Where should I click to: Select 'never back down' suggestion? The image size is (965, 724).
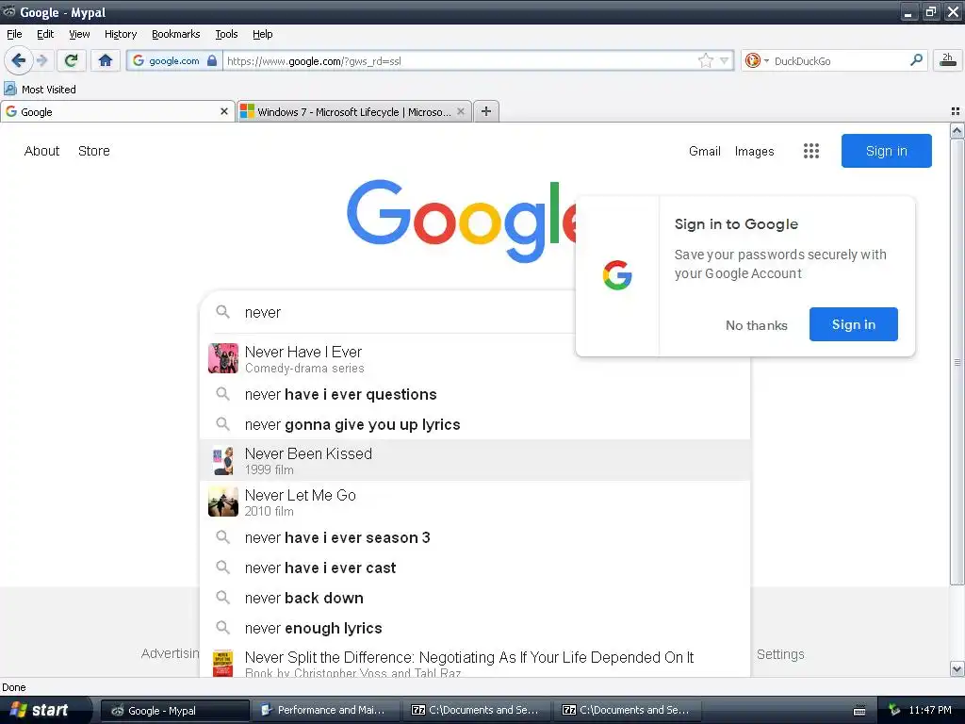(x=475, y=598)
